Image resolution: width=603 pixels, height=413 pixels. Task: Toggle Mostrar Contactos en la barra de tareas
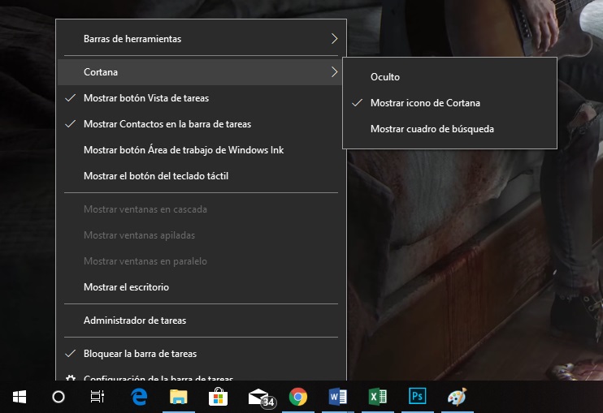click(x=167, y=124)
